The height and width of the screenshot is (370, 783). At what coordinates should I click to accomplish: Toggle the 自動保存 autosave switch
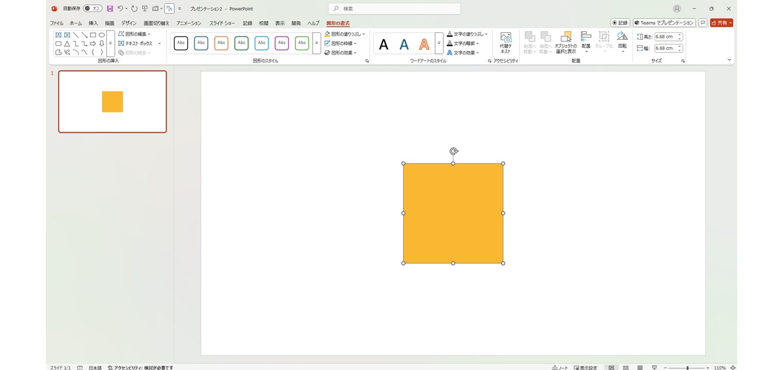[x=92, y=9]
